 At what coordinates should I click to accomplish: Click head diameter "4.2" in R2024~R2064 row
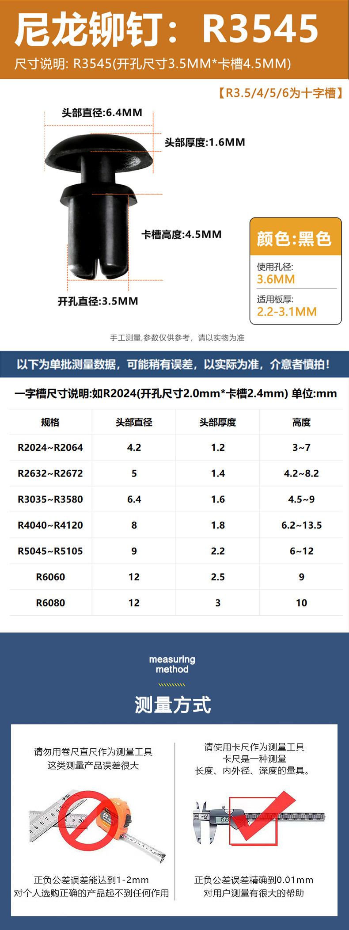point(134,447)
